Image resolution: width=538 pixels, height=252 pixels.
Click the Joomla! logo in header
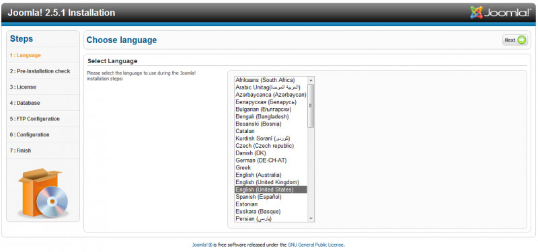(500, 13)
